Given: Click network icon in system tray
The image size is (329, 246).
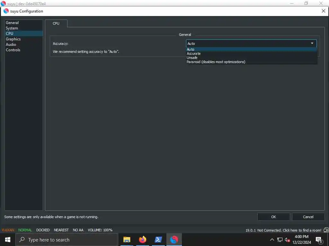Looking at the screenshot, I should tap(280, 240).
